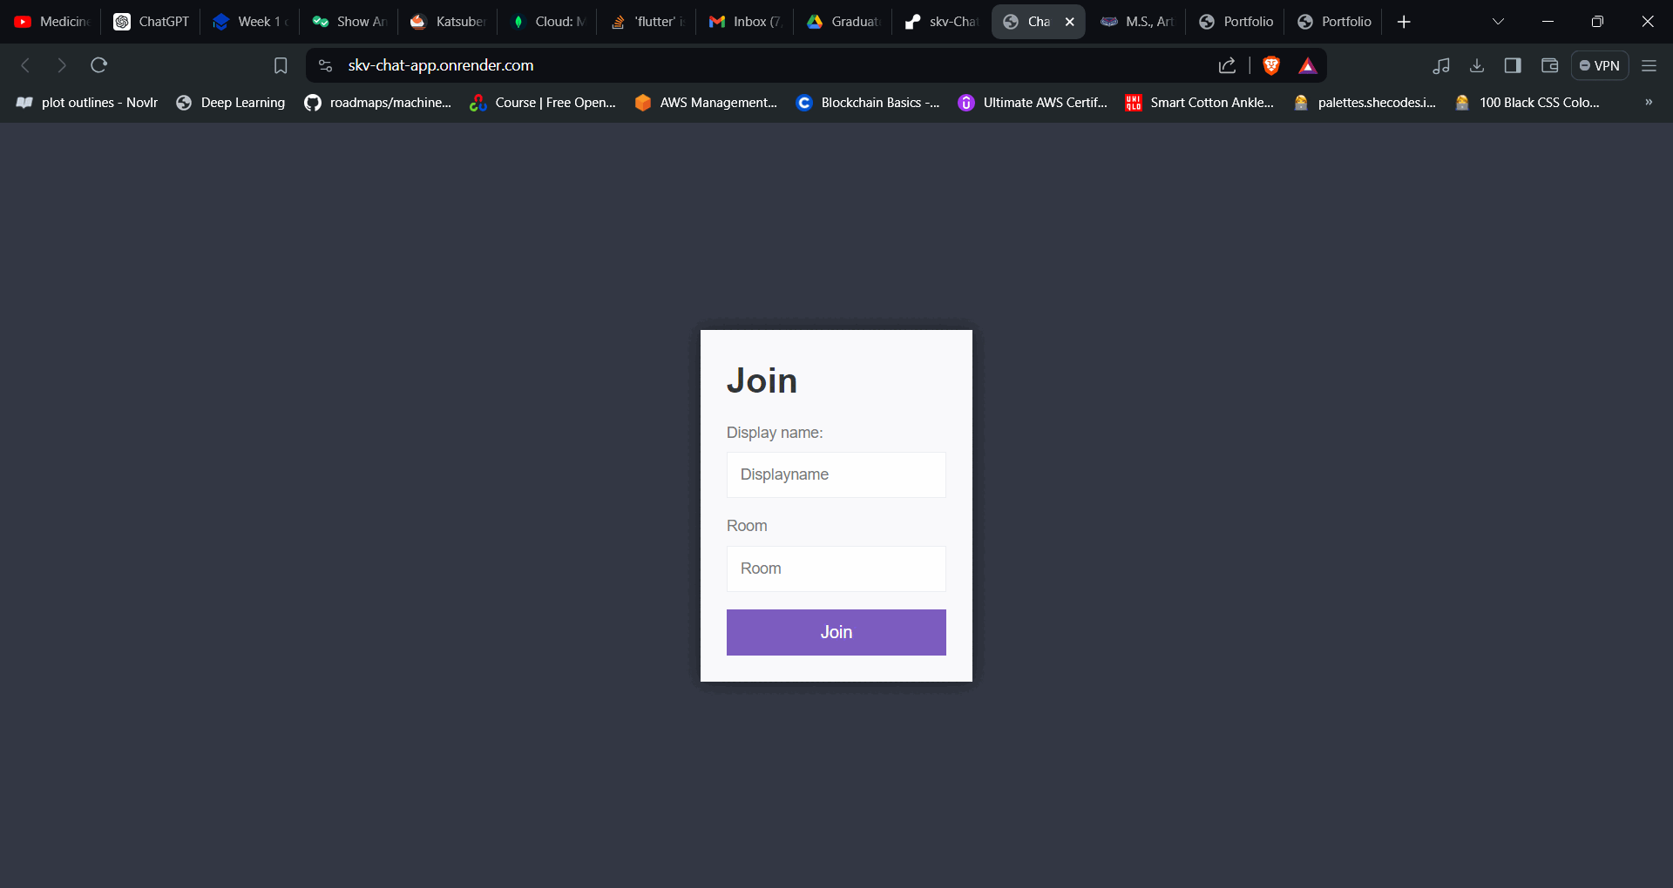Open the Deep Learning bookmark

[231, 102]
